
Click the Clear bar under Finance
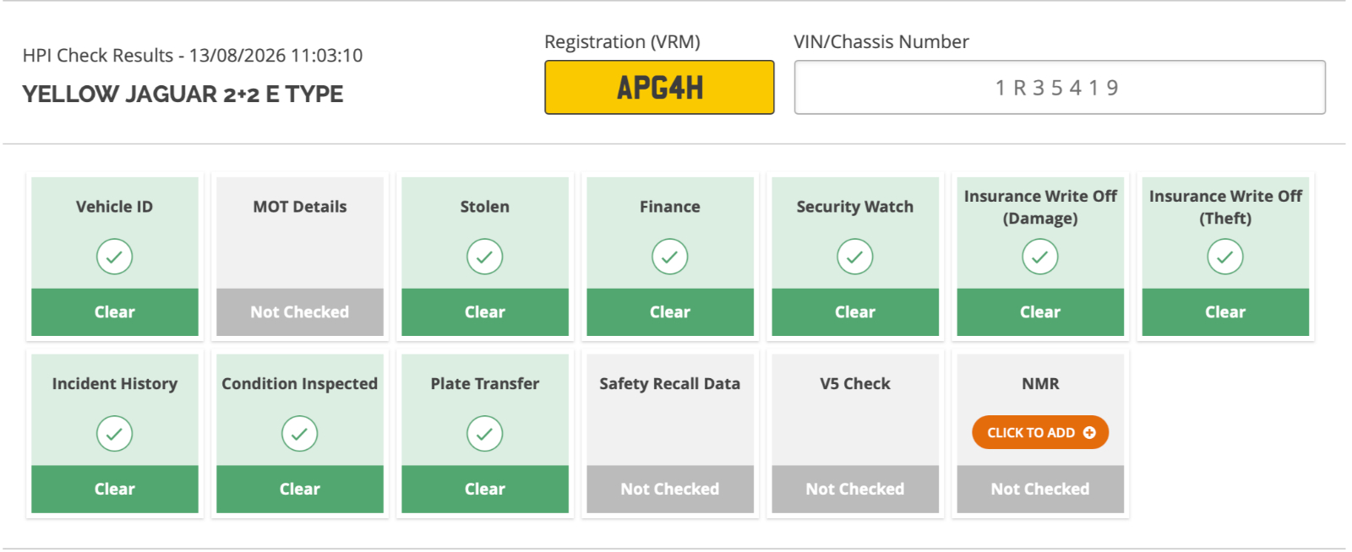pos(670,312)
